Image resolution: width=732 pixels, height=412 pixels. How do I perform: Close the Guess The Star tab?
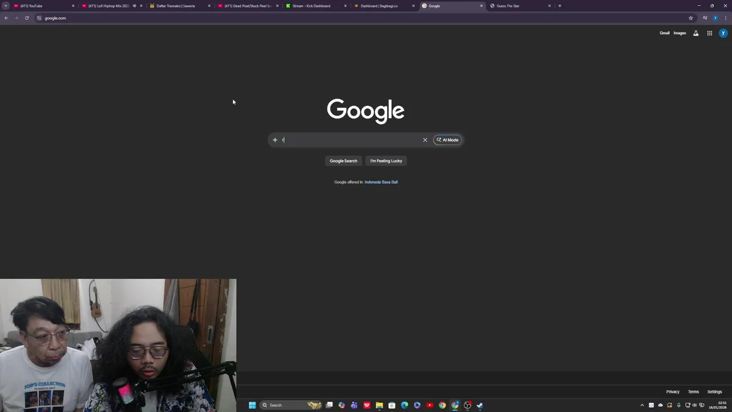(550, 6)
